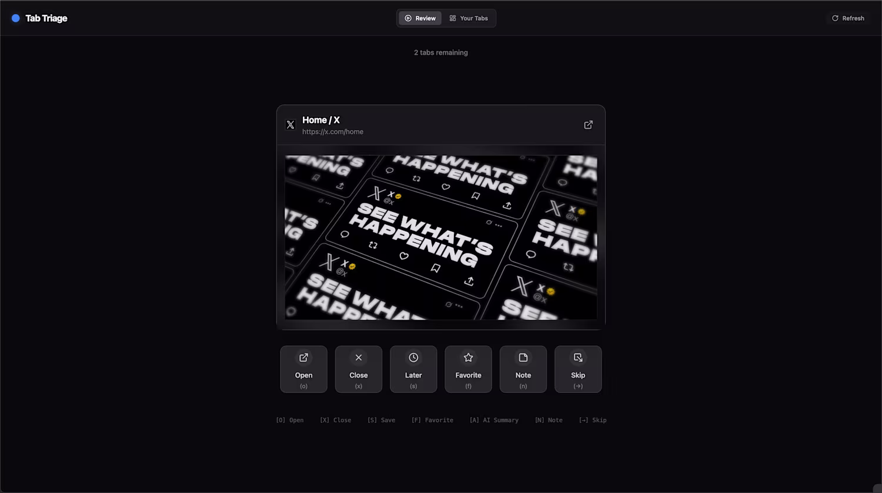
Task: Click the "Tab Triage" app title text
Action: (x=46, y=18)
